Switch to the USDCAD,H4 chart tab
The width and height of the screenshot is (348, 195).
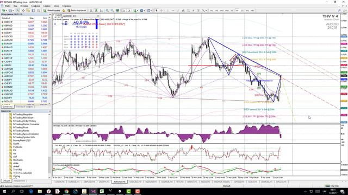coord(135,182)
